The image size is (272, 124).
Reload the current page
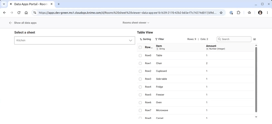19,13
